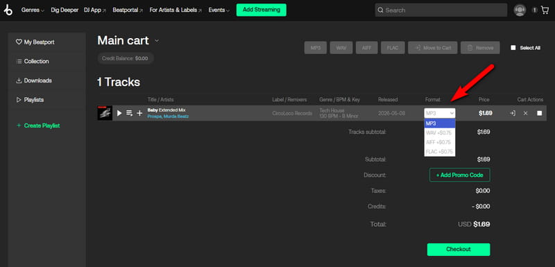The width and height of the screenshot is (555, 267).
Task: Expand the Main cart chevron
Action: [x=157, y=41]
